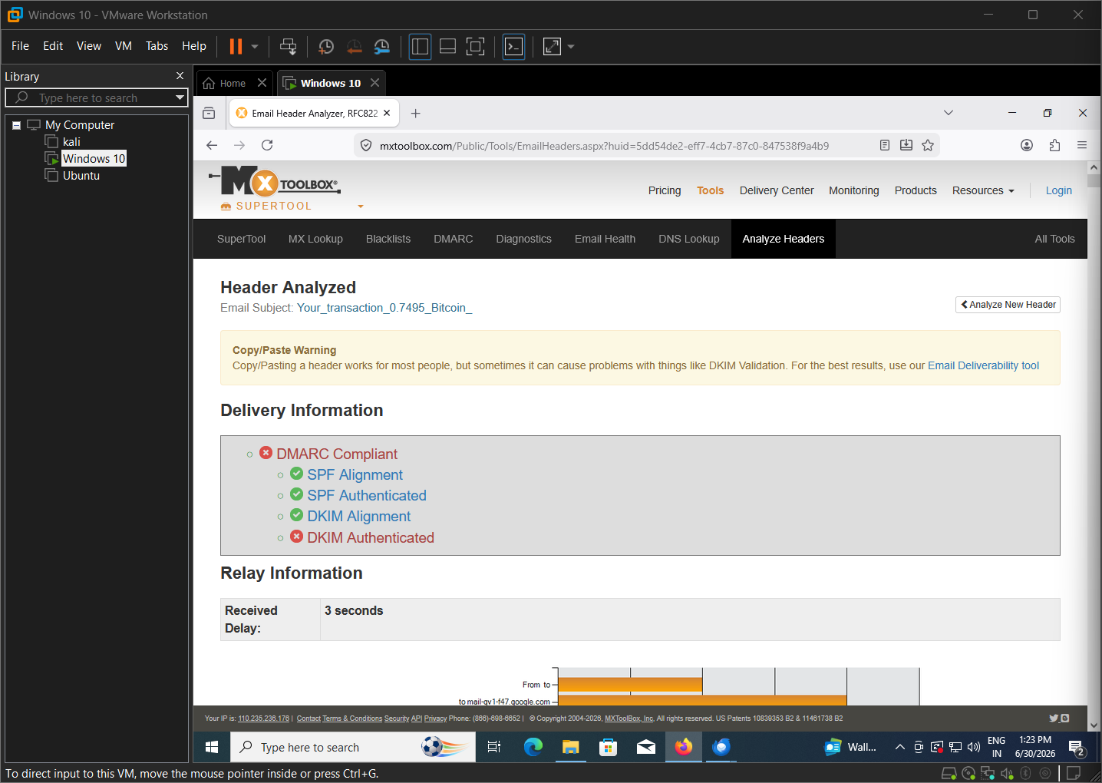Open the VMware Edit menu

coord(53,46)
